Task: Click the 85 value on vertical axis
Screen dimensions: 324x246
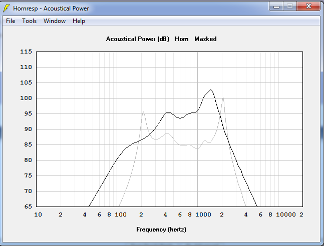Action: coord(28,144)
